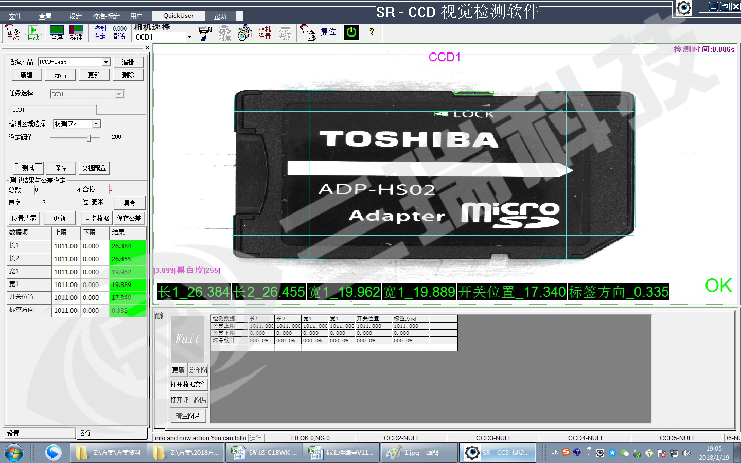
Task: Click the book icon above the Wait panel
Action: [x=159, y=316]
